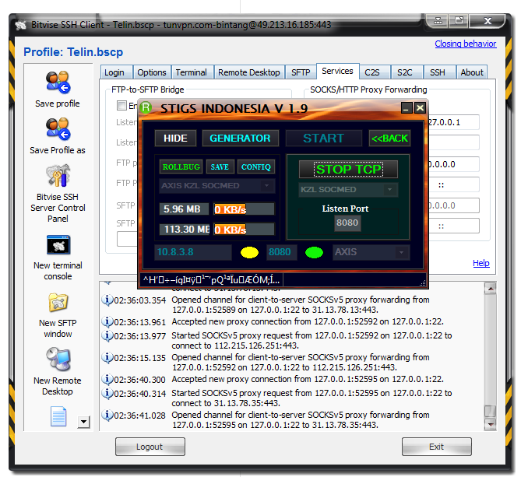Click the 8080 port field by yellow indicator
This screenshot has width=528, height=477.
tap(281, 252)
